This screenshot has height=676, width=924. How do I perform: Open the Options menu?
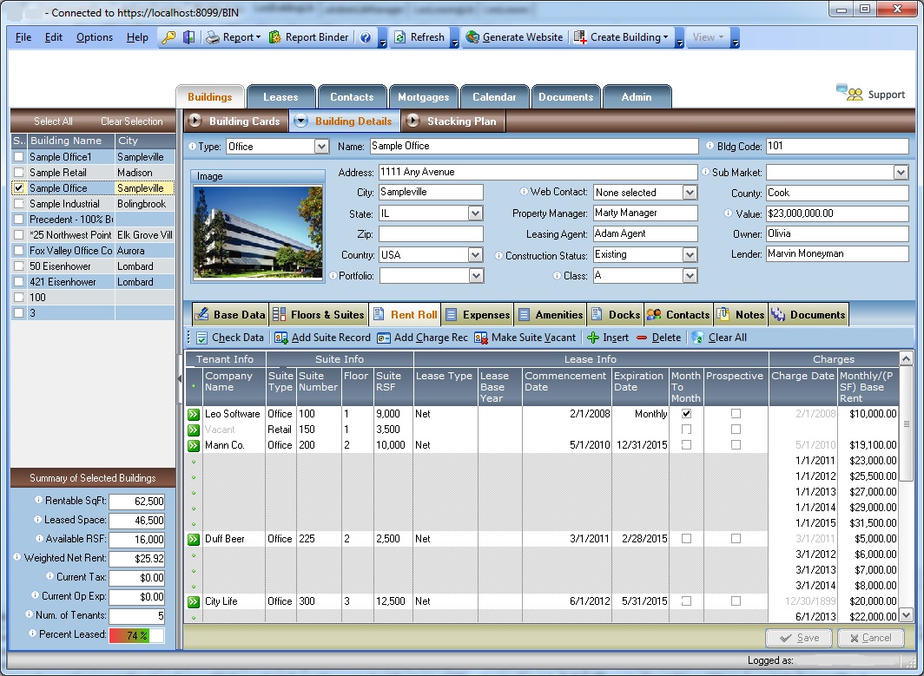click(94, 37)
